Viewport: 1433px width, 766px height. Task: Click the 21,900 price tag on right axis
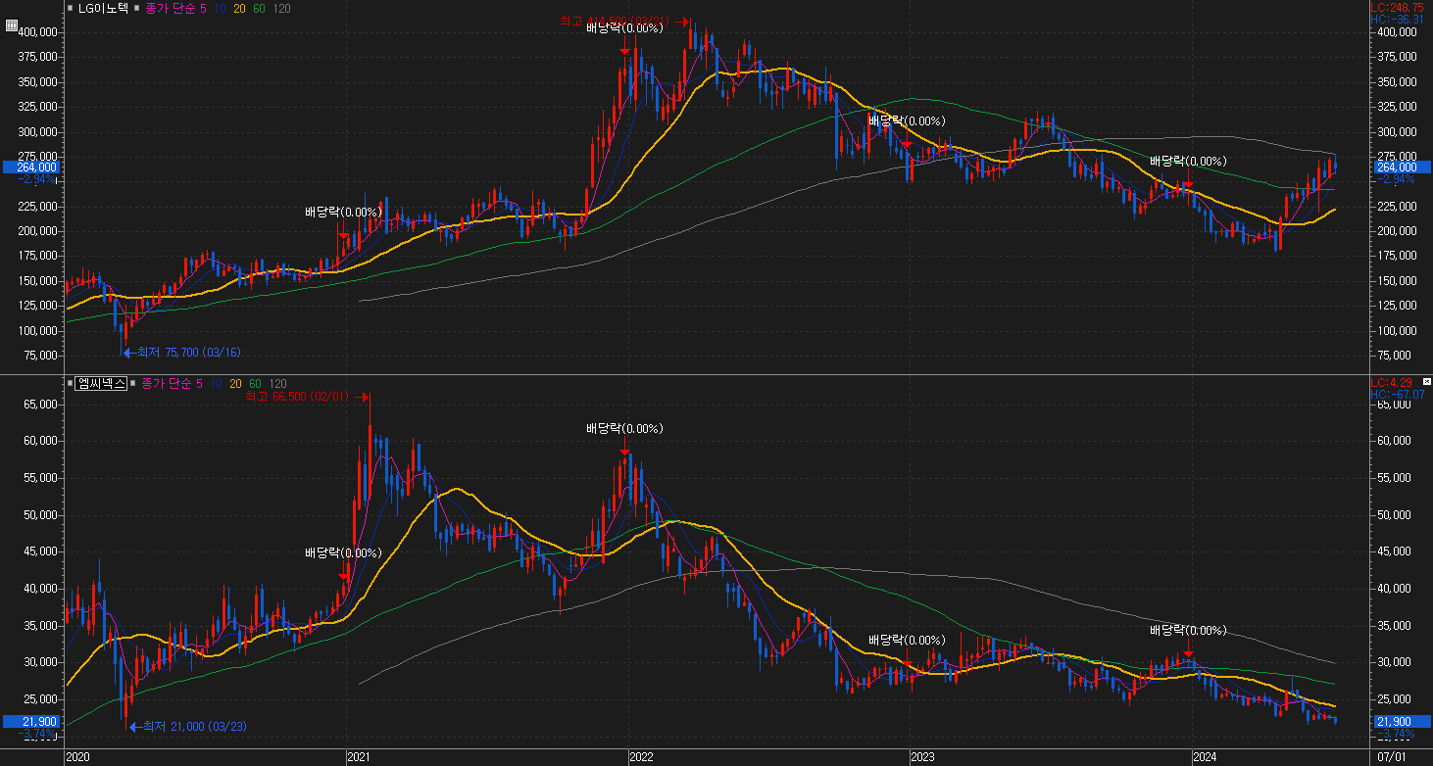click(1400, 721)
